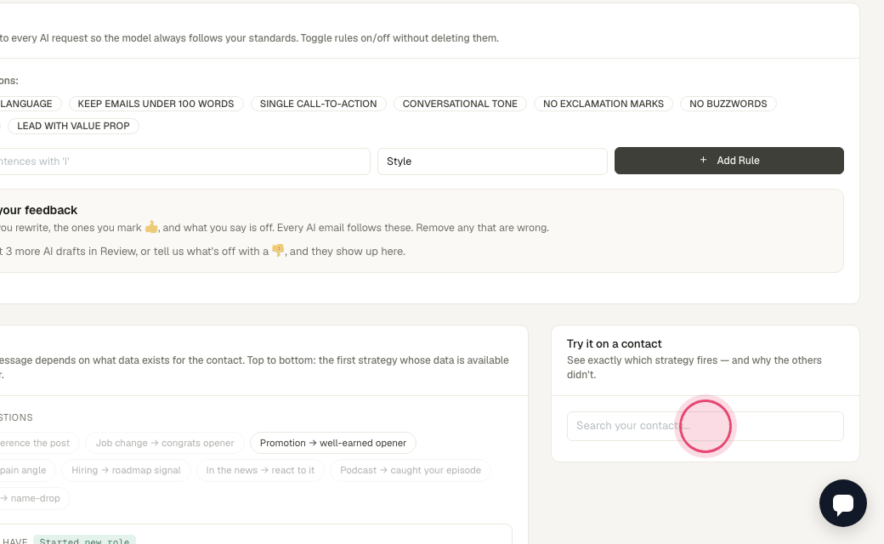The width and height of the screenshot is (884, 544).
Task: Add the Keep Emails Under 100 Words suggestion
Action: [x=156, y=104]
